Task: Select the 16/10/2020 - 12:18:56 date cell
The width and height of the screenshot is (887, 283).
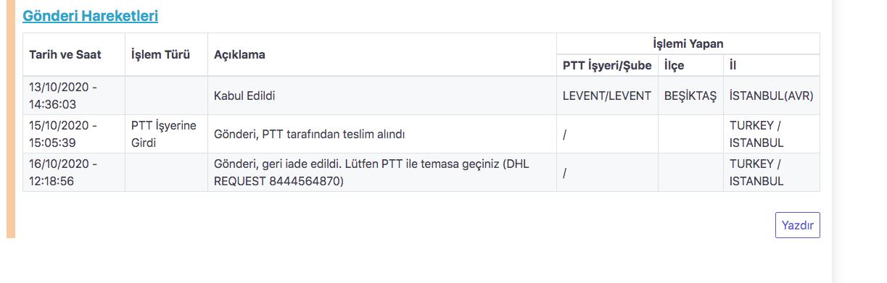Action: tap(74, 172)
